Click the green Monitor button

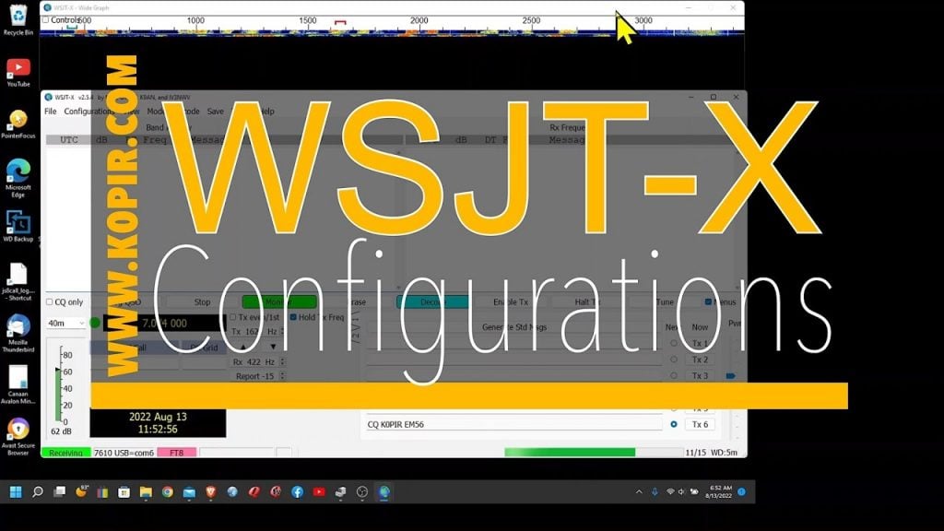click(279, 302)
